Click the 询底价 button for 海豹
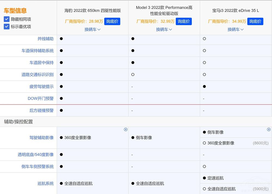Image resolution: width=272 pixels, height=194 pixels. (x=112, y=21)
